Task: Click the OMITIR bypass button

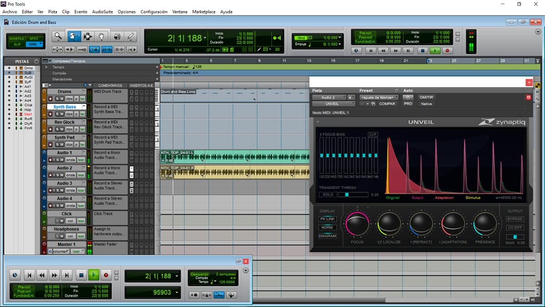Action: (426, 97)
